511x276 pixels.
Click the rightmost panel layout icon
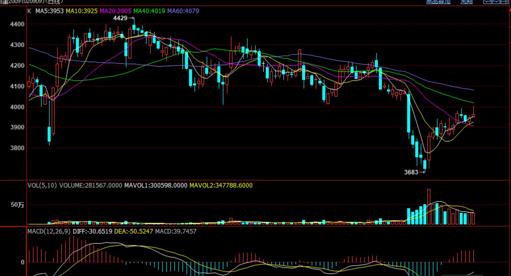coord(505,2)
